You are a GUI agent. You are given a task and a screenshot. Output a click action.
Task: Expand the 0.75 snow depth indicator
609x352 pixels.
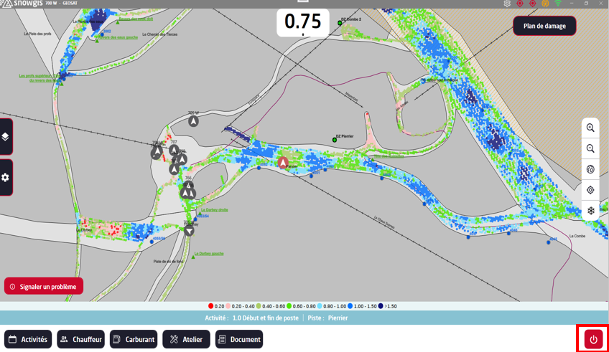point(303,23)
